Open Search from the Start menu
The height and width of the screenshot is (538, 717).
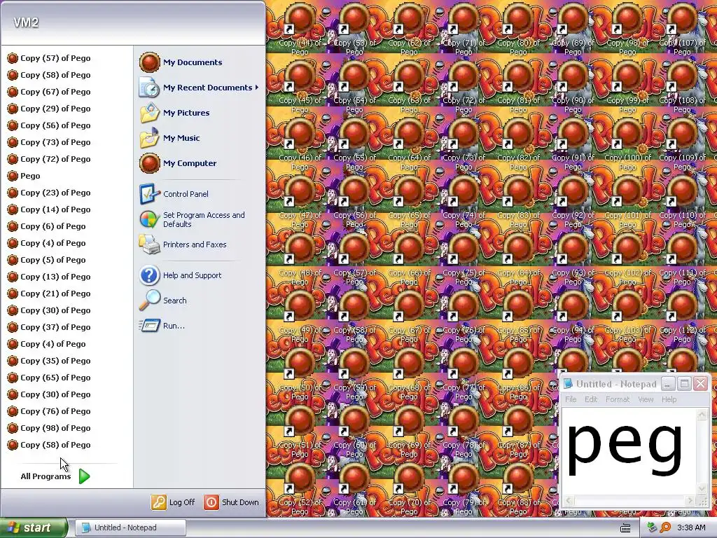point(162,301)
